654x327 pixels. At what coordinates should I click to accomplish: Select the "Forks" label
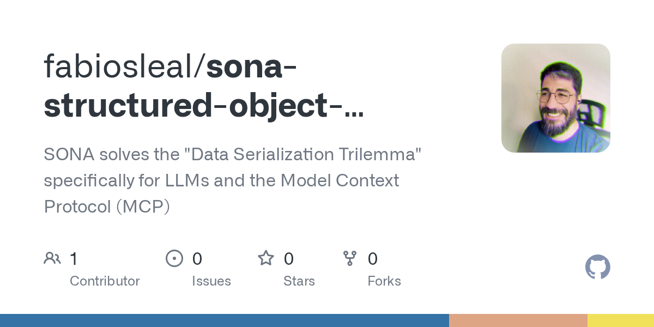384,281
